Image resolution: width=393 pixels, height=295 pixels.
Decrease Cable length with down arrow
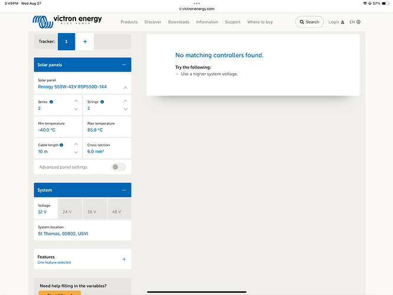76,152
